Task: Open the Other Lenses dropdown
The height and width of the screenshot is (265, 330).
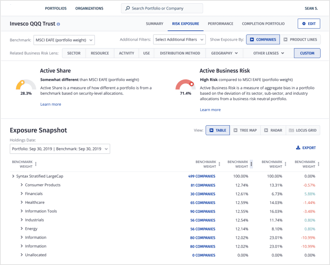Action: pos(269,53)
